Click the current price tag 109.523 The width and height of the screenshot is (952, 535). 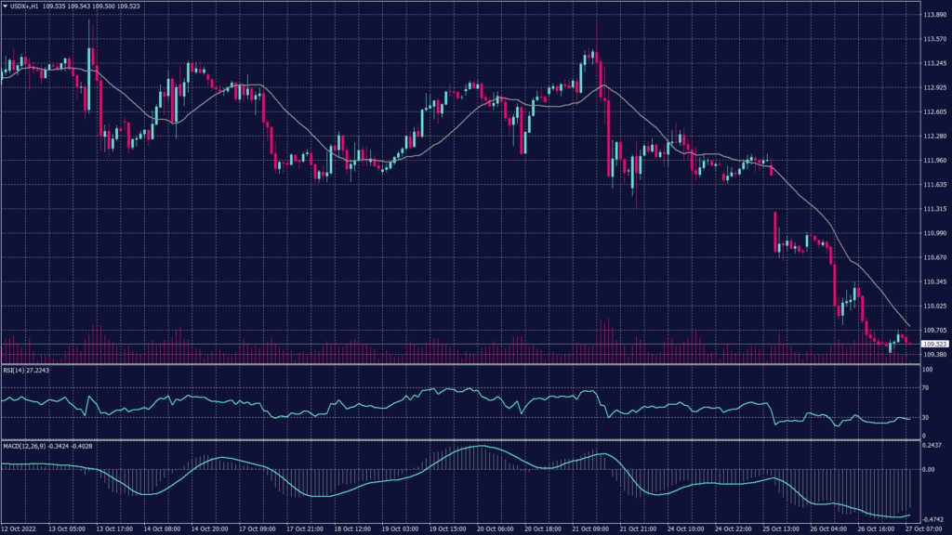[933, 345]
